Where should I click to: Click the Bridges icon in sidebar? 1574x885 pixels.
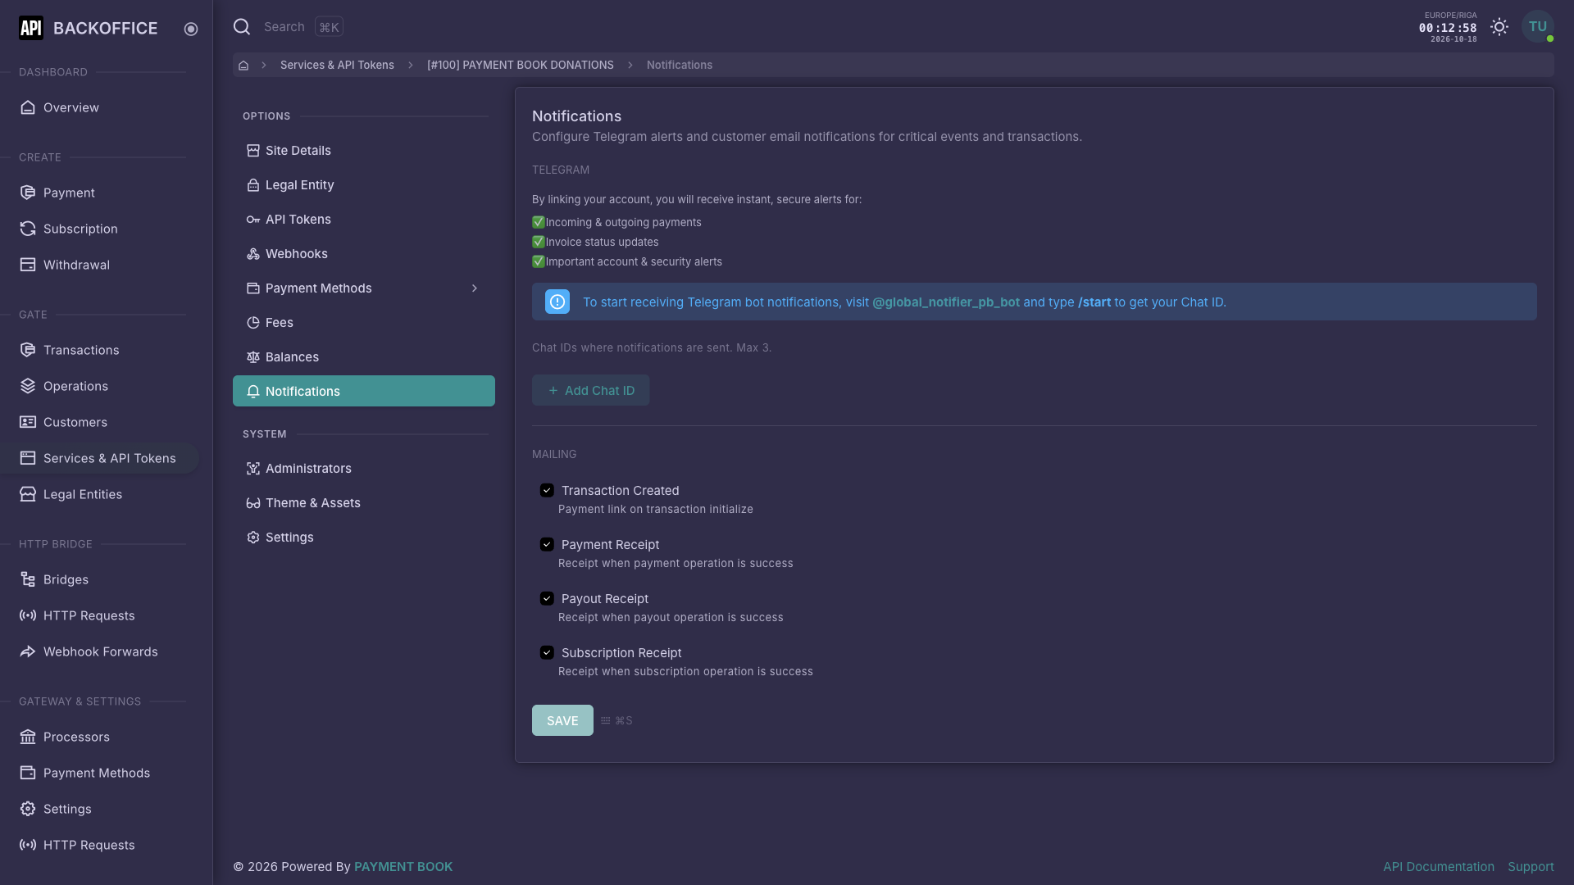point(28,579)
